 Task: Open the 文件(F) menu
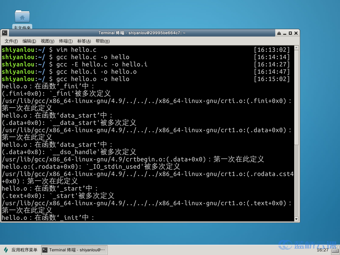11,41
